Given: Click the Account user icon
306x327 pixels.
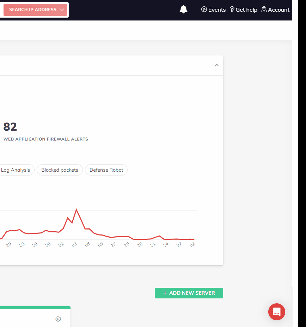Looking at the screenshot, I should 264,10.
